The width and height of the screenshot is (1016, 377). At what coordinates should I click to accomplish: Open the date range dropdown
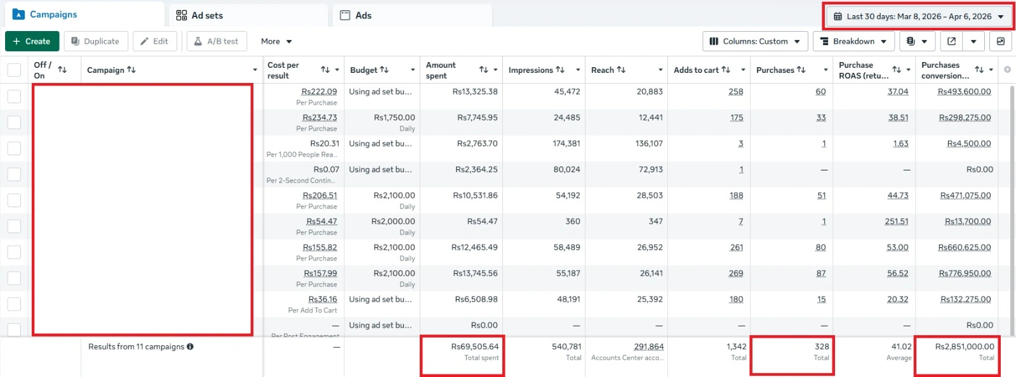coord(919,16)
